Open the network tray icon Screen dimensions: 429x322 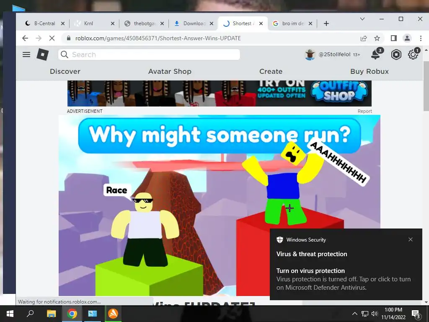[x=365, y=314]
